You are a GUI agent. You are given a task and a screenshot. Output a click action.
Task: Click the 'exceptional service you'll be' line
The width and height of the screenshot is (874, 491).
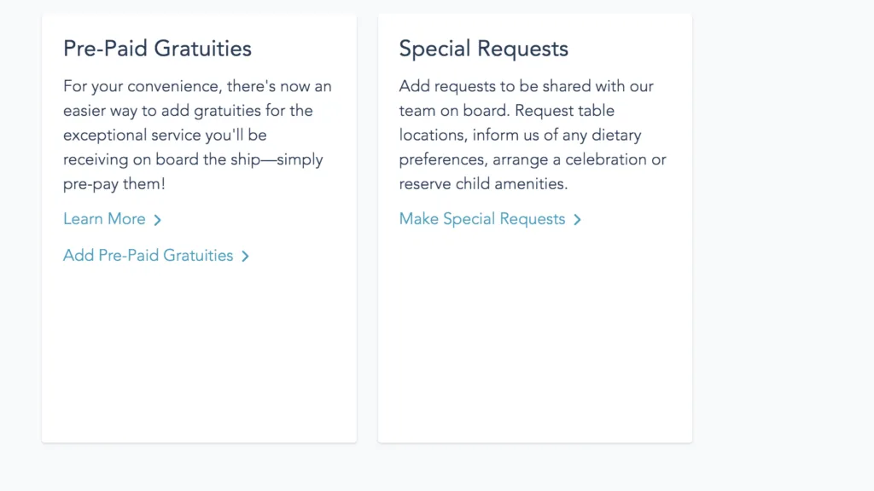(165, 136)
